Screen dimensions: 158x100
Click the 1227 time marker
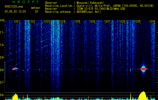108,21
